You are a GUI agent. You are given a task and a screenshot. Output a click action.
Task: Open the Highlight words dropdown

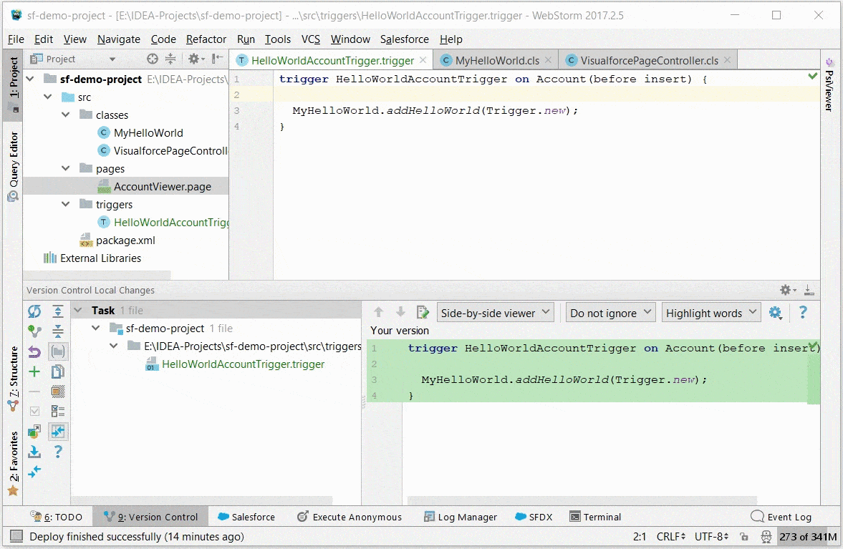tap(711, 313)
